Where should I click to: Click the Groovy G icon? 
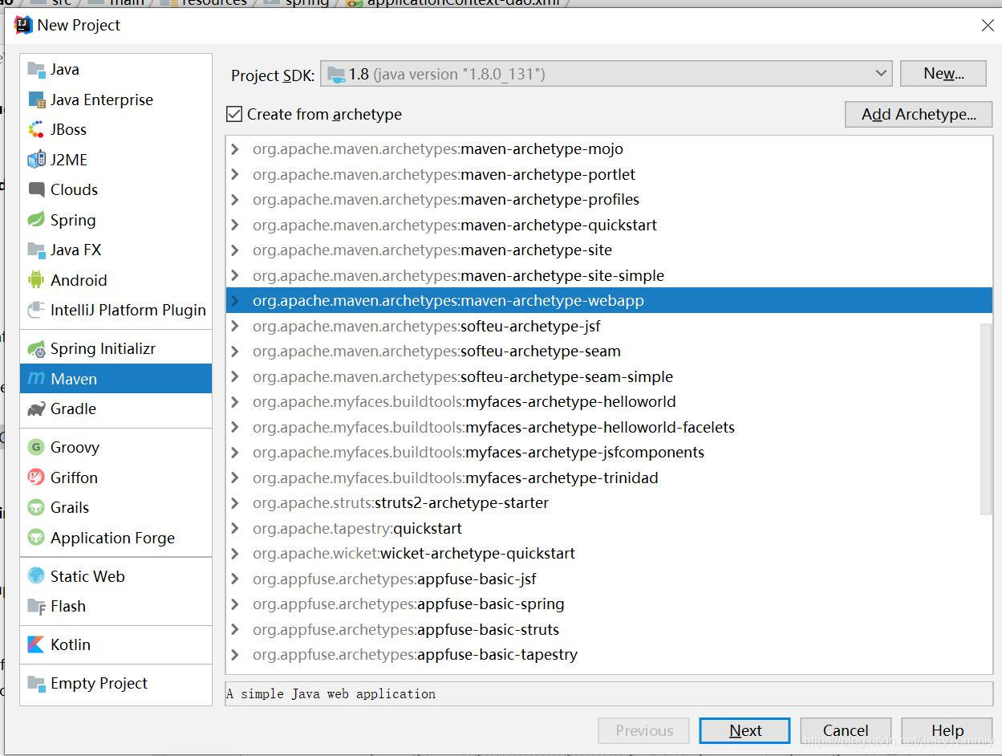pos(36,447)
